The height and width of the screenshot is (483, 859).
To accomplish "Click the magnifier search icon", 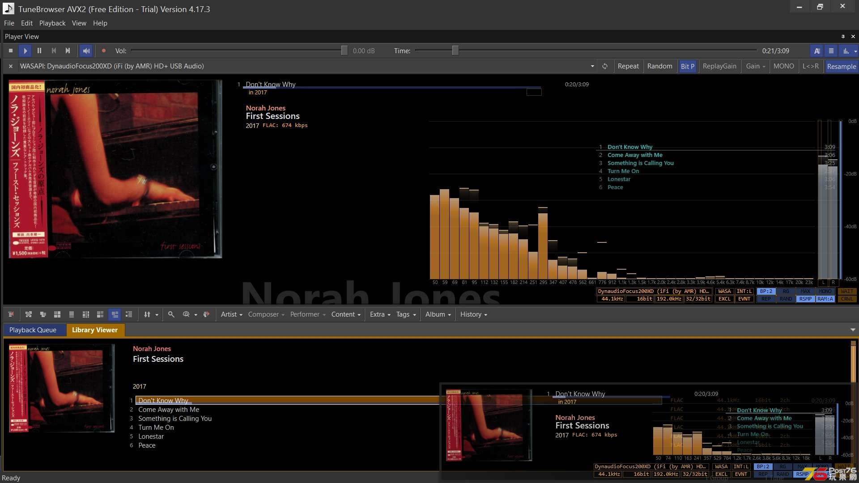I will click(x=171, y=314).
